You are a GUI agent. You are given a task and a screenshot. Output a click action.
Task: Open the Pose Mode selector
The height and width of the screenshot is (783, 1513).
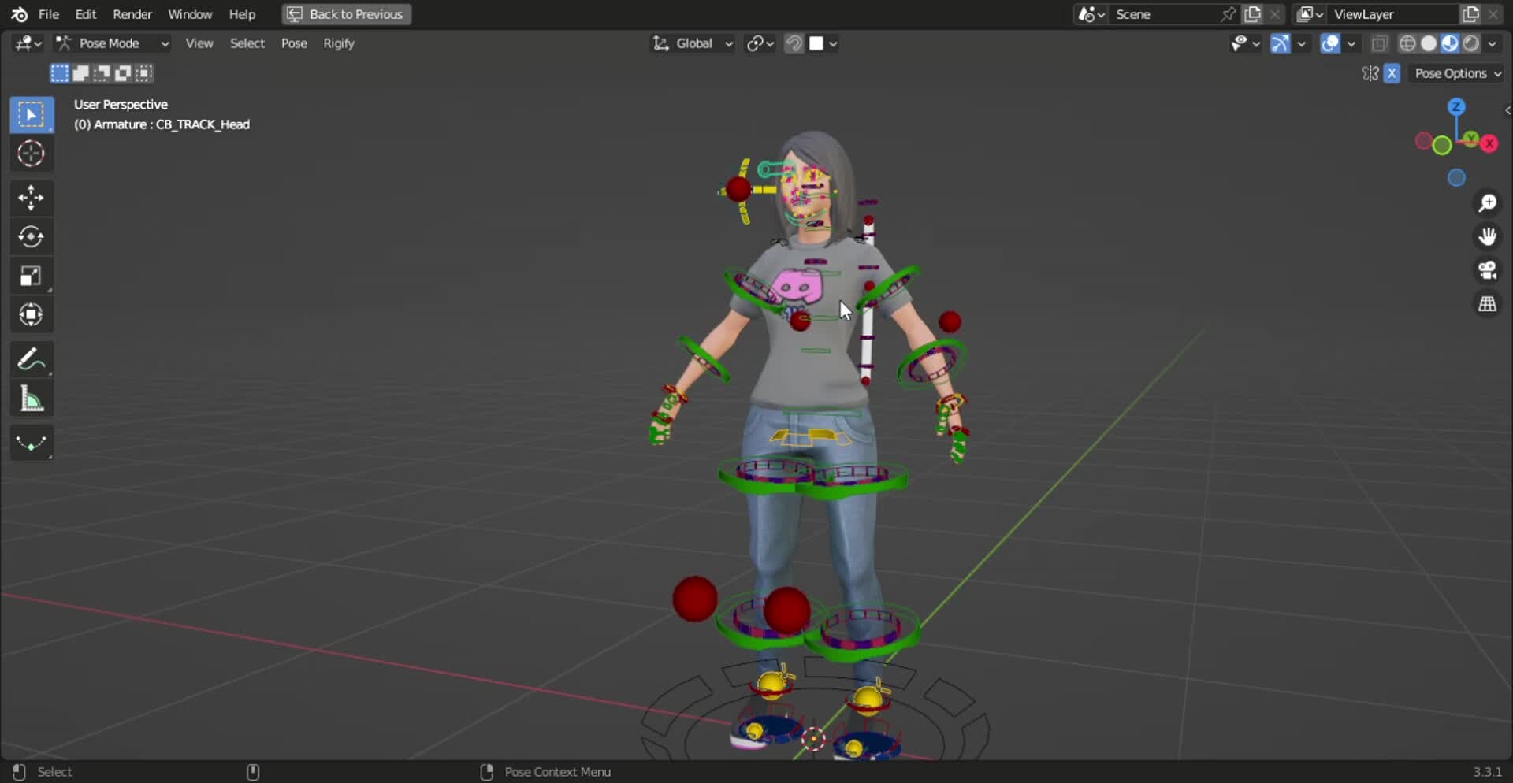[113, 43]
